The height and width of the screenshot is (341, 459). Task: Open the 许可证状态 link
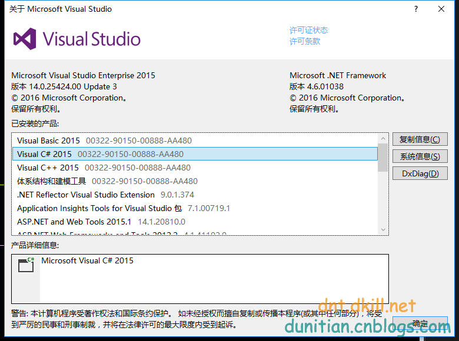(308, 30)
